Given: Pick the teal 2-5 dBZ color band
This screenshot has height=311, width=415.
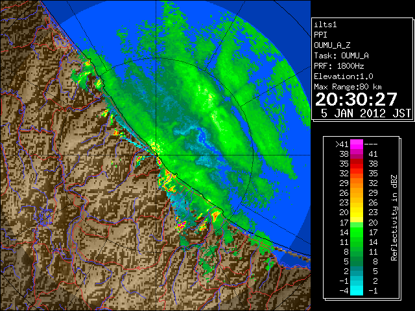Looking at the screenshot, I should (x=357, y=271).
